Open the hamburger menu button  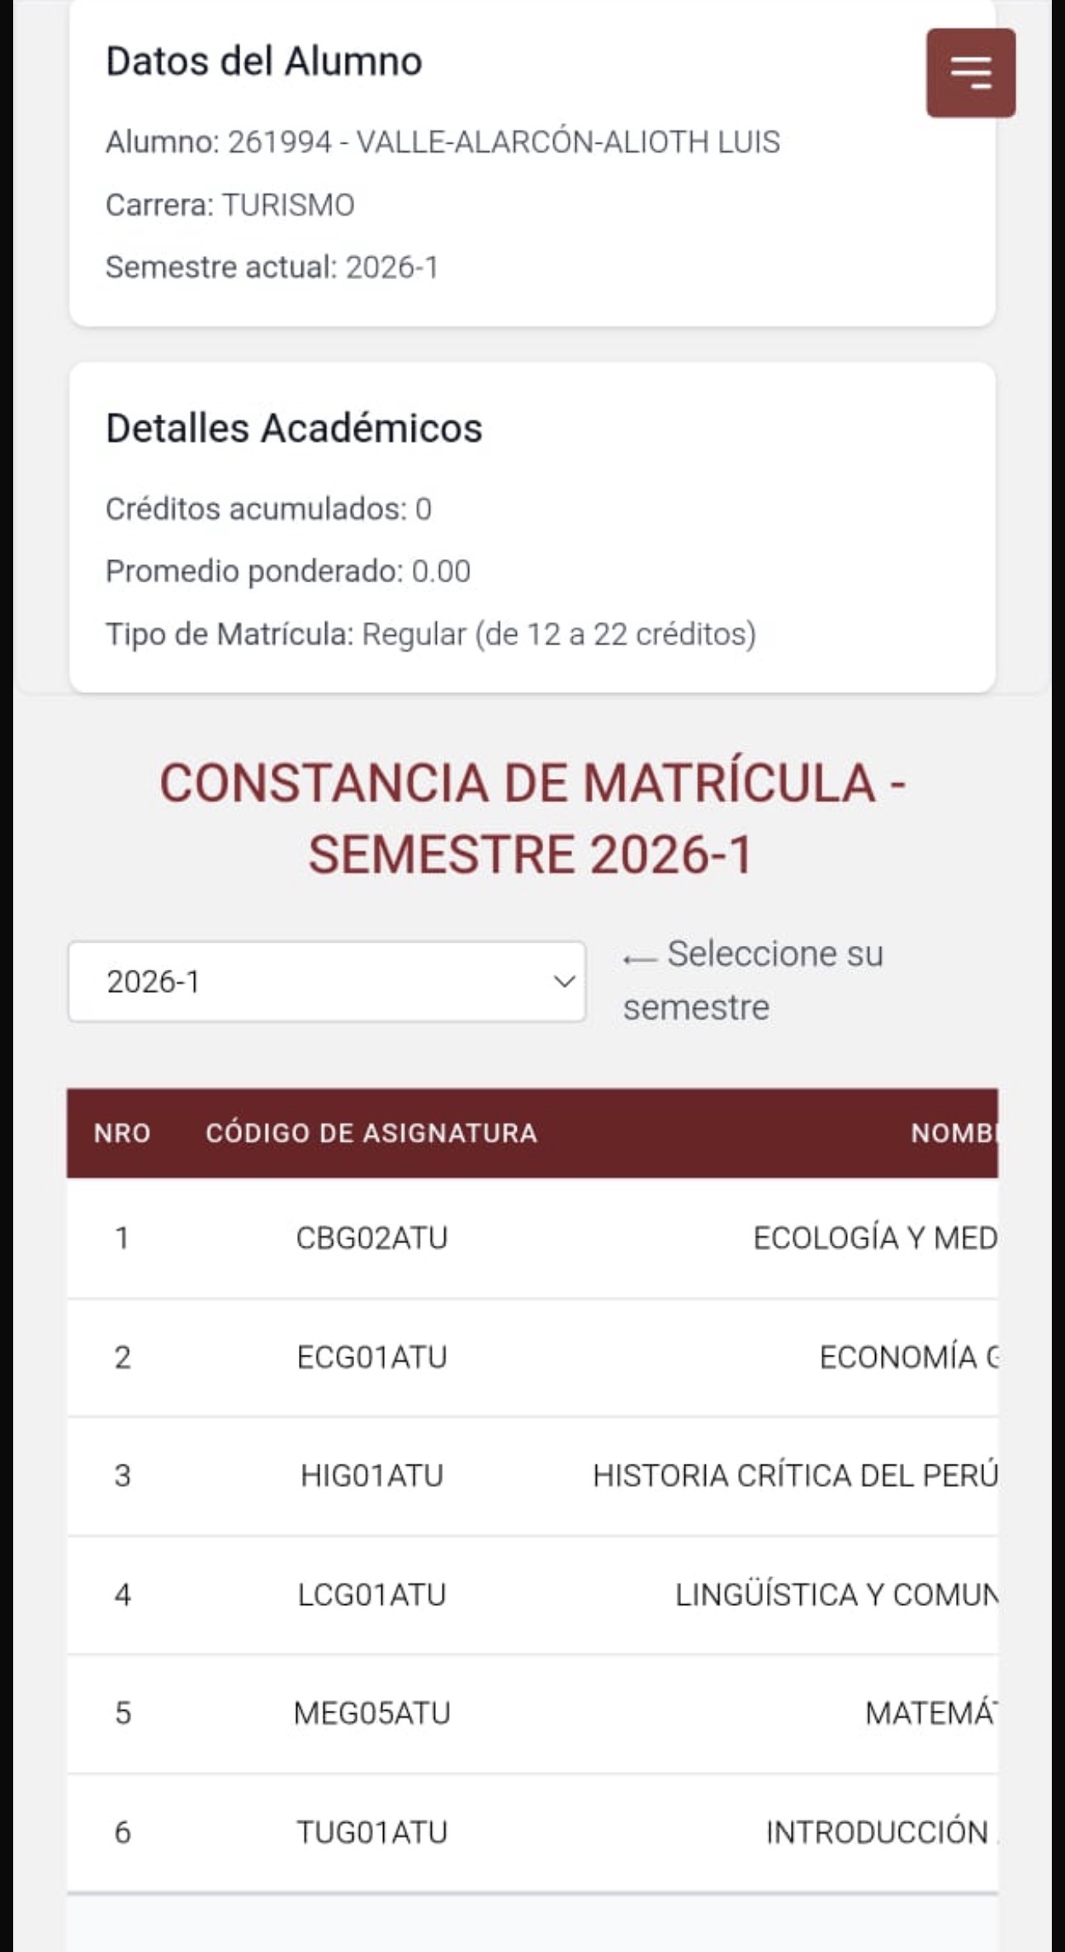click(971, 73)
